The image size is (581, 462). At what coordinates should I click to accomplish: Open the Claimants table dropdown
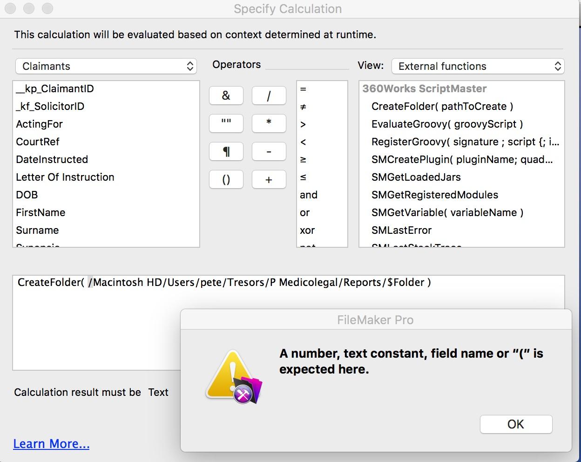(106, 66)
